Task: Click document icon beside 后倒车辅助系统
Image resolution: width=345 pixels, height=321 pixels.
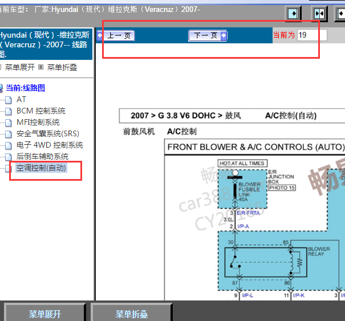Action: point(9,157)
